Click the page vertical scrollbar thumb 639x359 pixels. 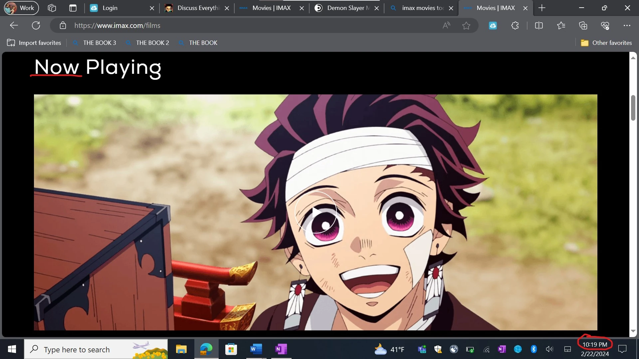point(633,108)
